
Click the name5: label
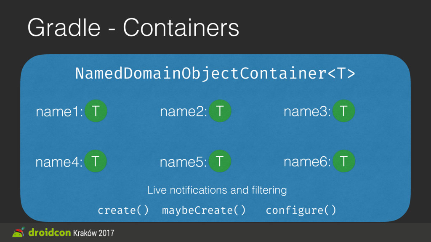184,162
